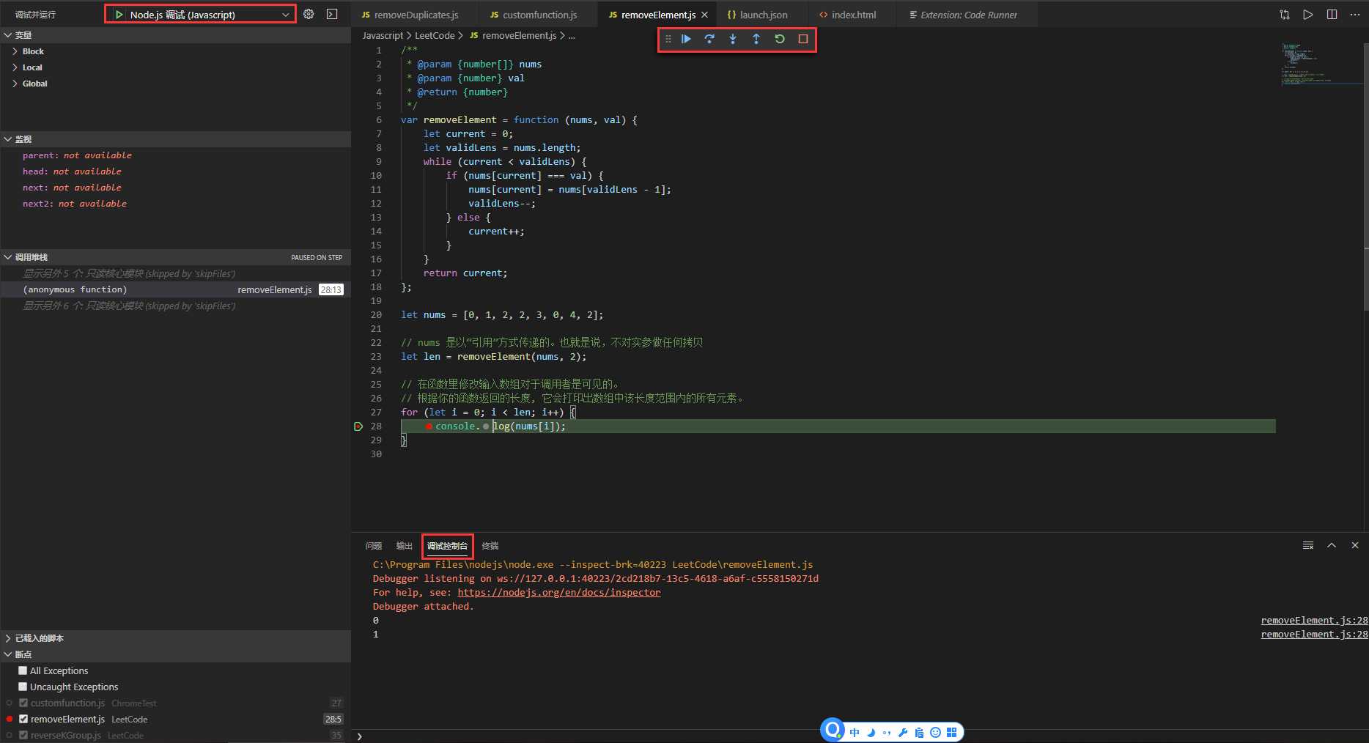Open the launch.json tab

tap(763, 15)
